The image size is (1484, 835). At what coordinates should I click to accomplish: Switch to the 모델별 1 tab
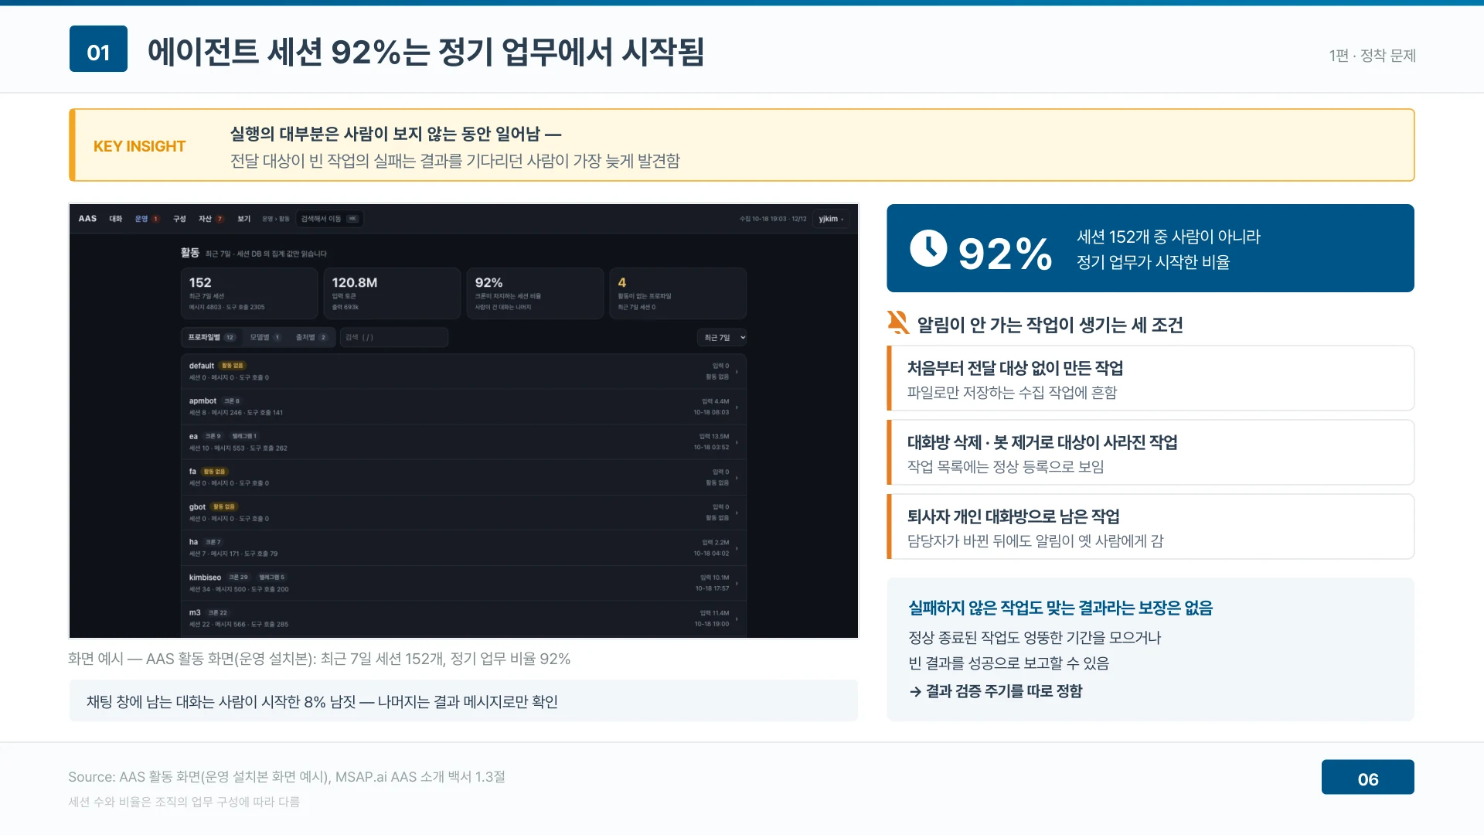264,337
